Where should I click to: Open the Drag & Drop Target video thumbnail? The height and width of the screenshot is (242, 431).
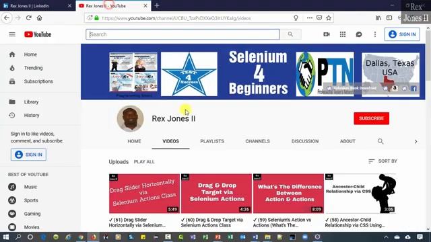[216, 194]
